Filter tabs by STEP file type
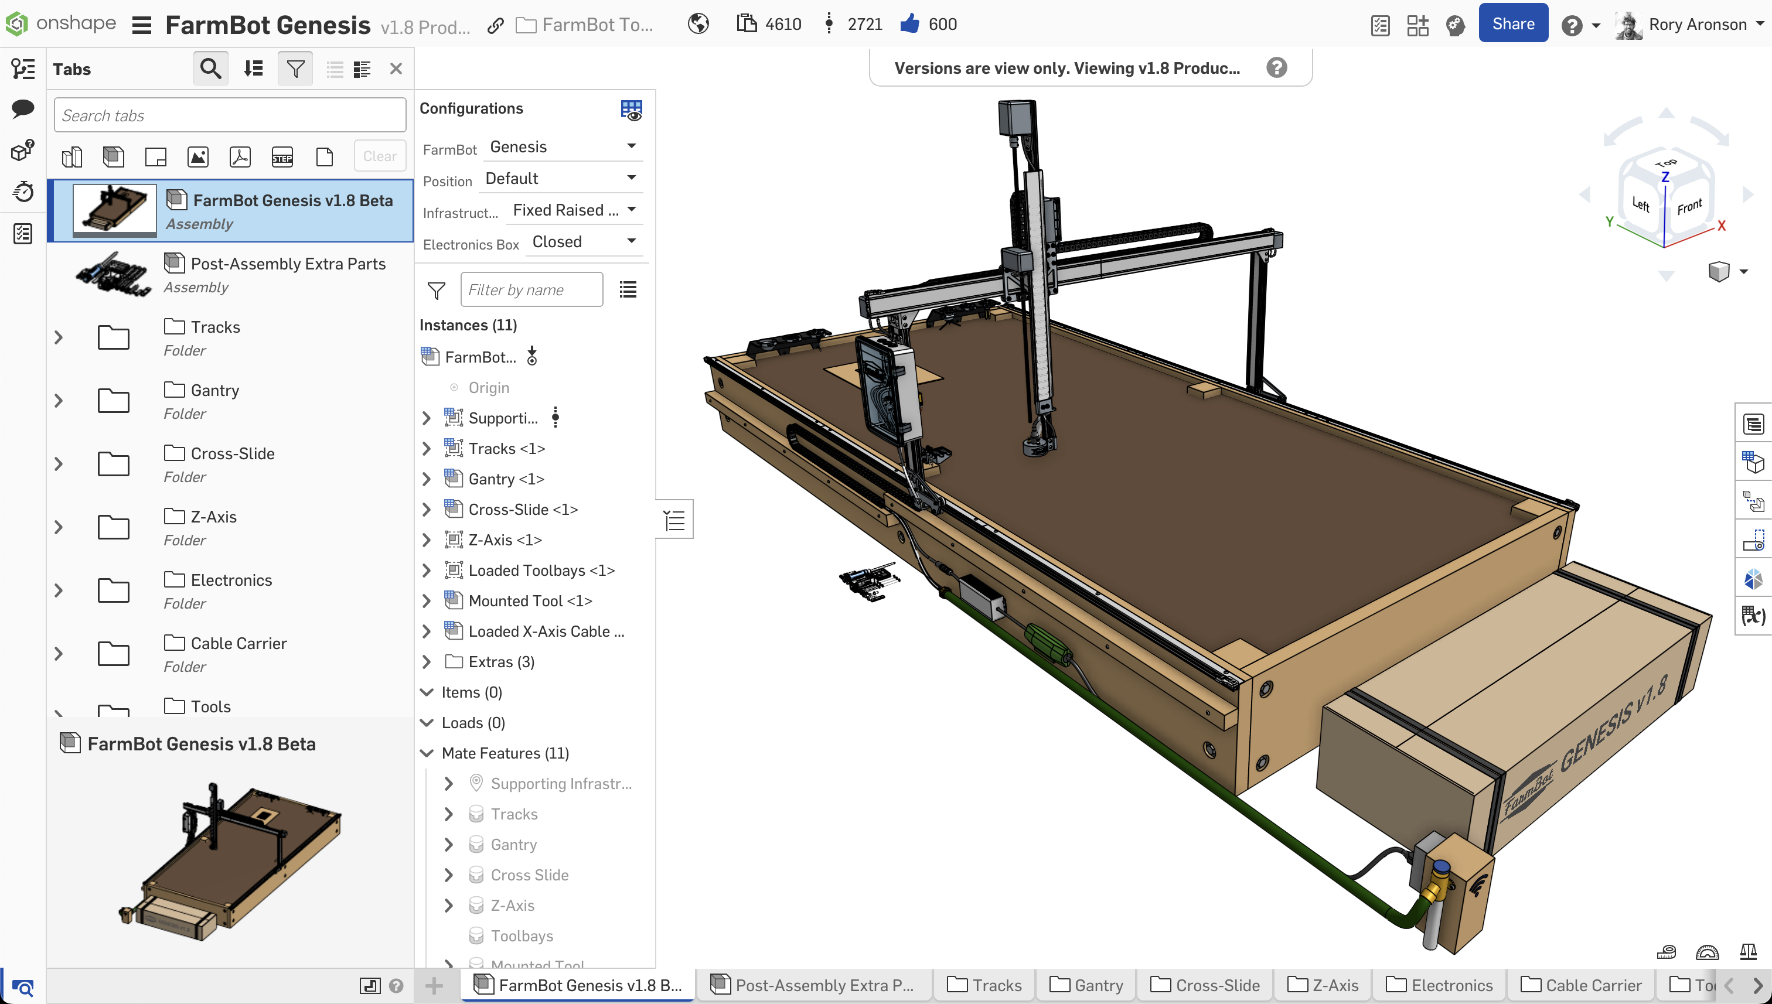The image size is (1772, 1004). coord(282,157)
